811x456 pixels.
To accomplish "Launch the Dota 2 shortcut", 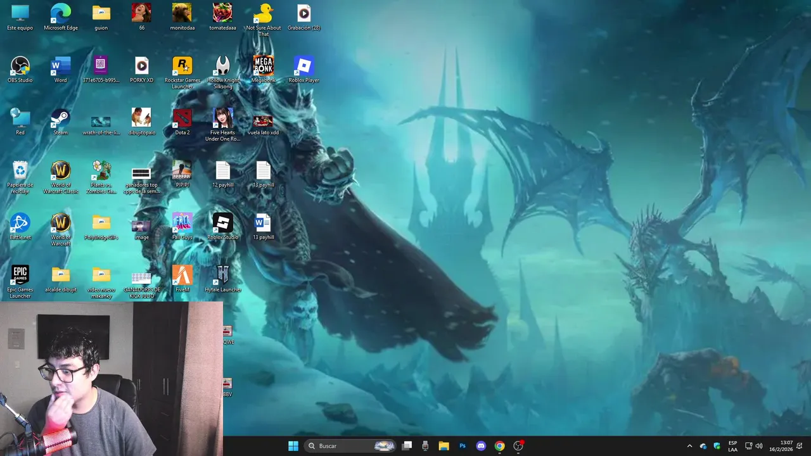I will coord(182,122).
